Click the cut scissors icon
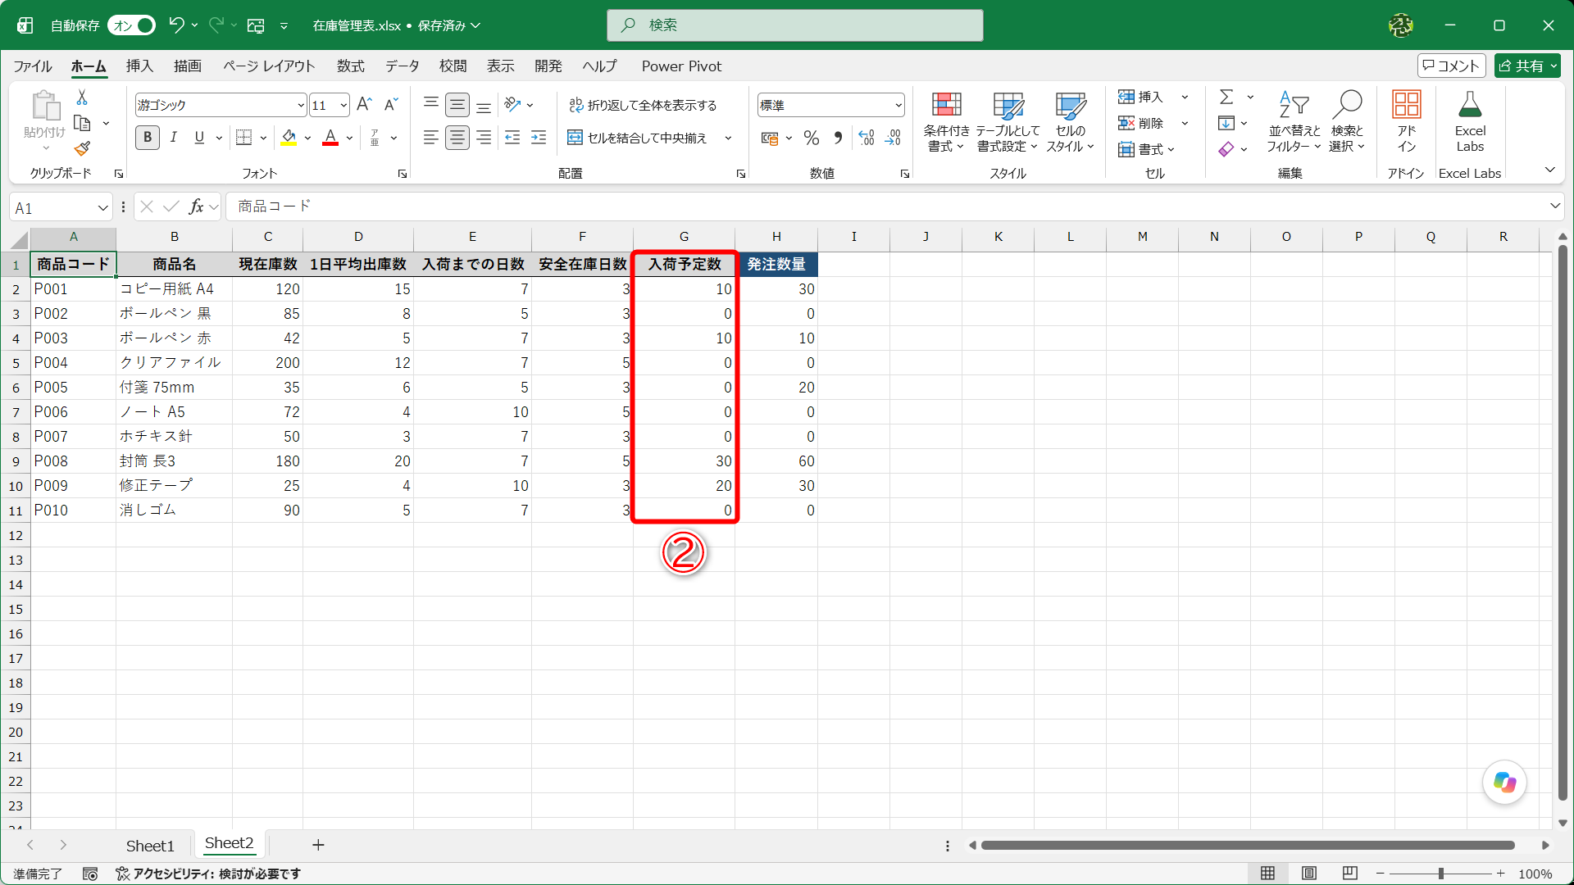The width and height of the screenshot is (1574, 885). point(82,98)
